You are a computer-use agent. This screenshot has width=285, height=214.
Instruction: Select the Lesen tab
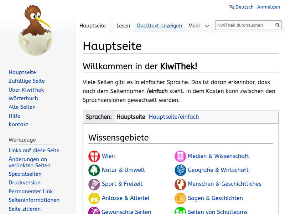pyautogui.click(x=123, y=26)
